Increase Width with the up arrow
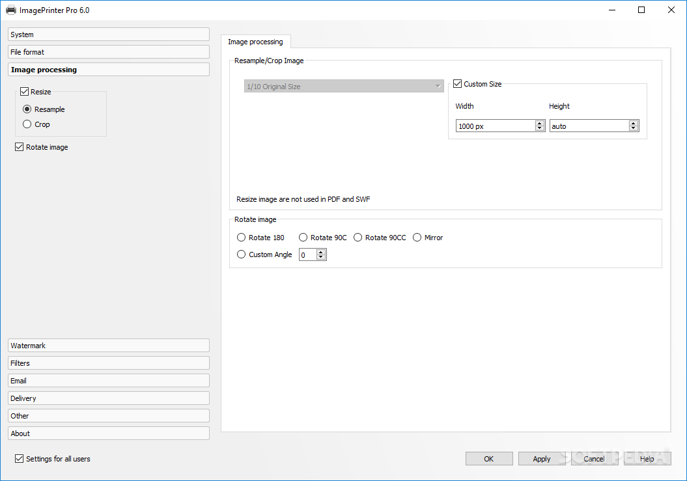Viewport: 687px width, 481px height. click(540, 123)
